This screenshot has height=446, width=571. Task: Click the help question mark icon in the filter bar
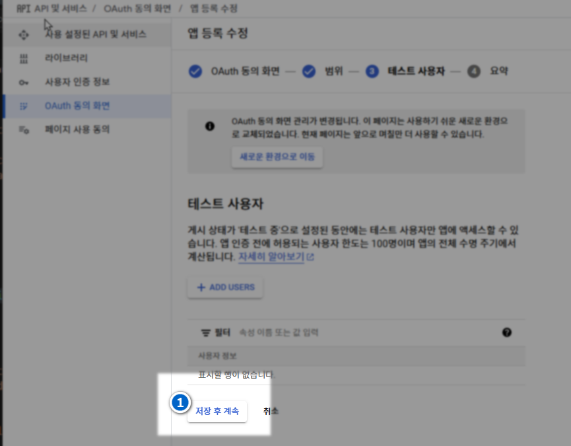pos(507,332)
